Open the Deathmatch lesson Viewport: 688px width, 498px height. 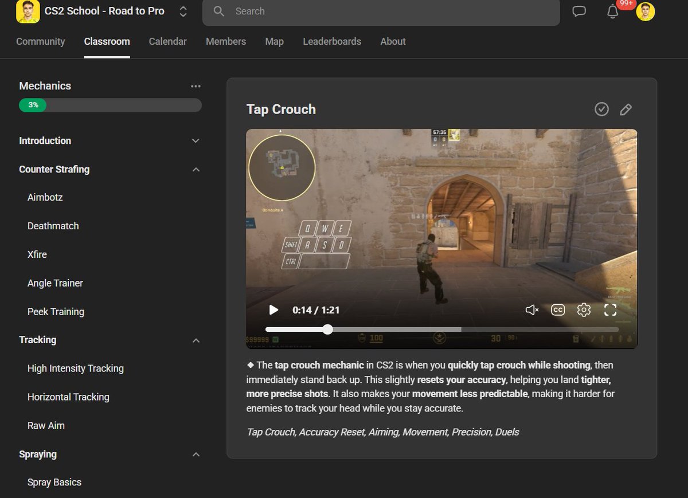pos(53,226)
